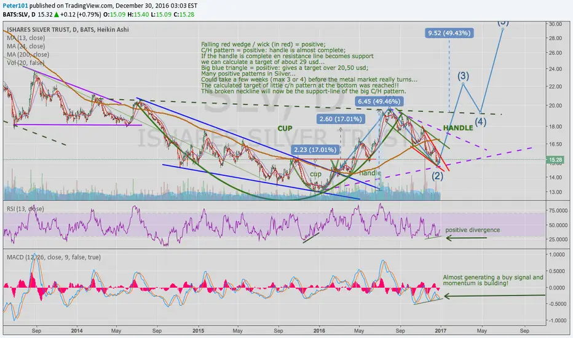Image resolution: width=573 pixels, height=338 pixels.
Task: Click the MACD (12, 26, close, 9, false, true) label
Action: pyautogui.click(x=53, y=257)
